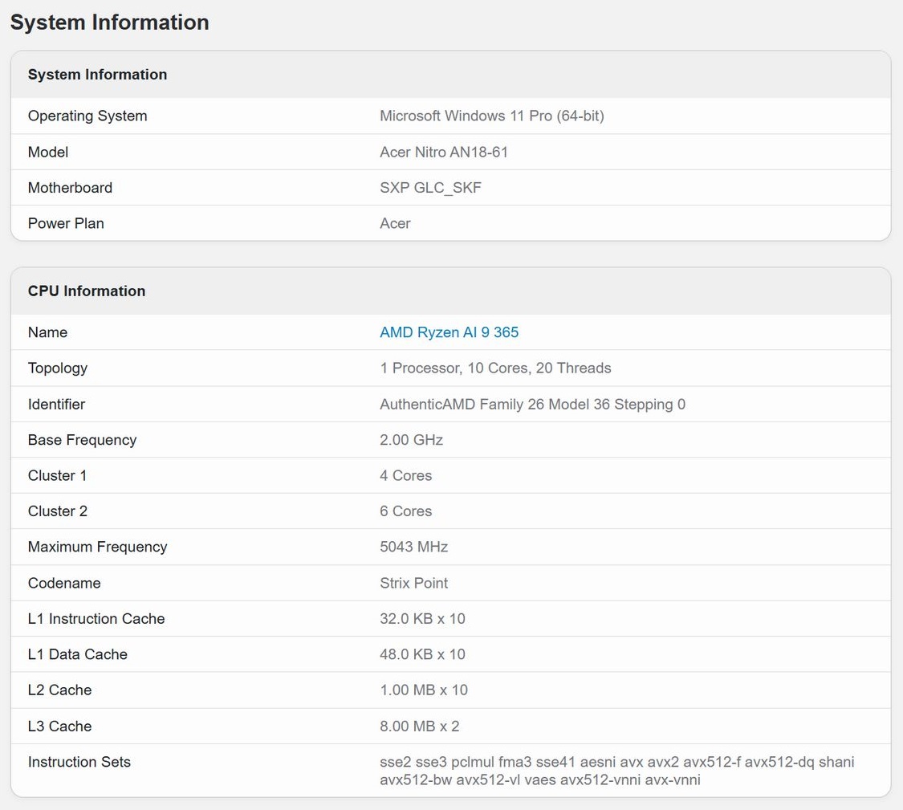
Task: Click the CPU 'Name' row label
Action: click(47, 332)
